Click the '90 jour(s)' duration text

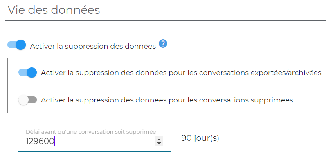200,138
